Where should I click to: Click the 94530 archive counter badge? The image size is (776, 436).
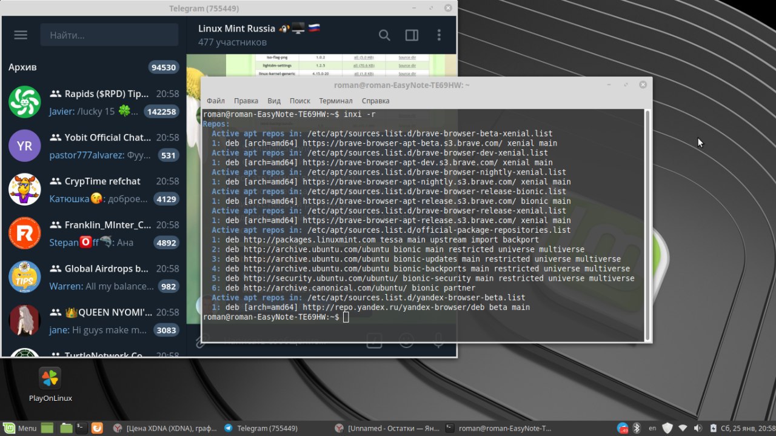point(164,67)
